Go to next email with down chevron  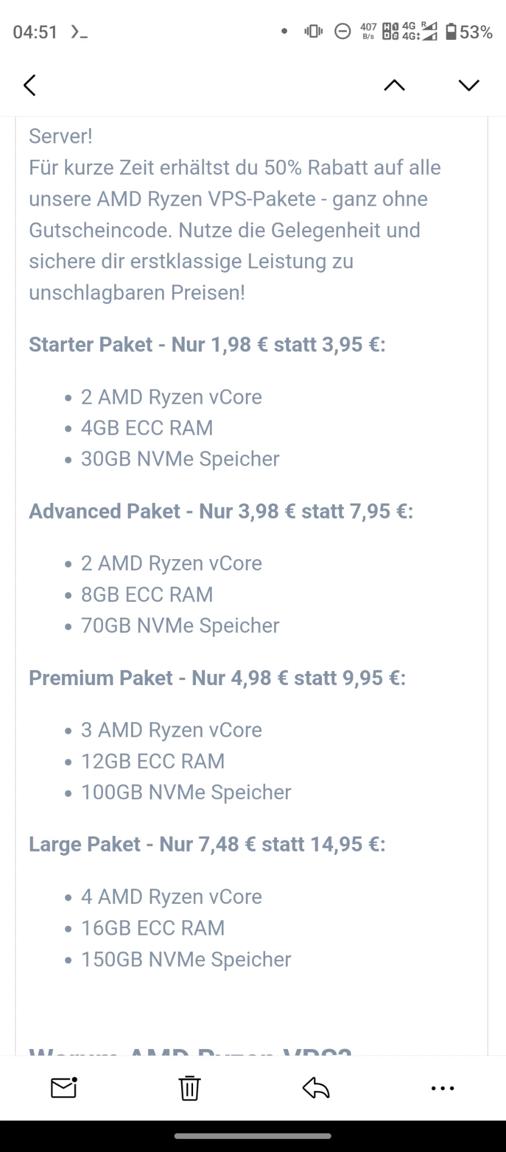[469, 85]
